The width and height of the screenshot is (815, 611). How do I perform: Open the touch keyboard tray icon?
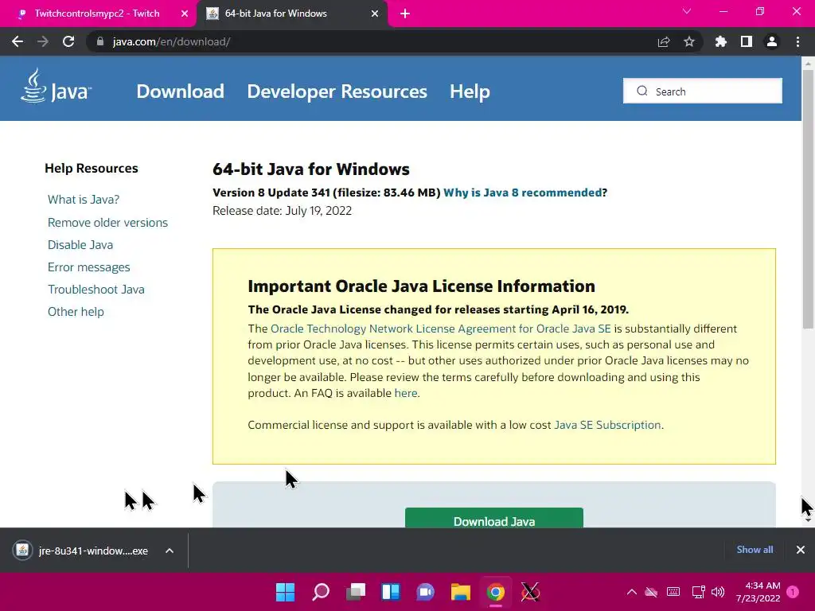pos(673,592)
